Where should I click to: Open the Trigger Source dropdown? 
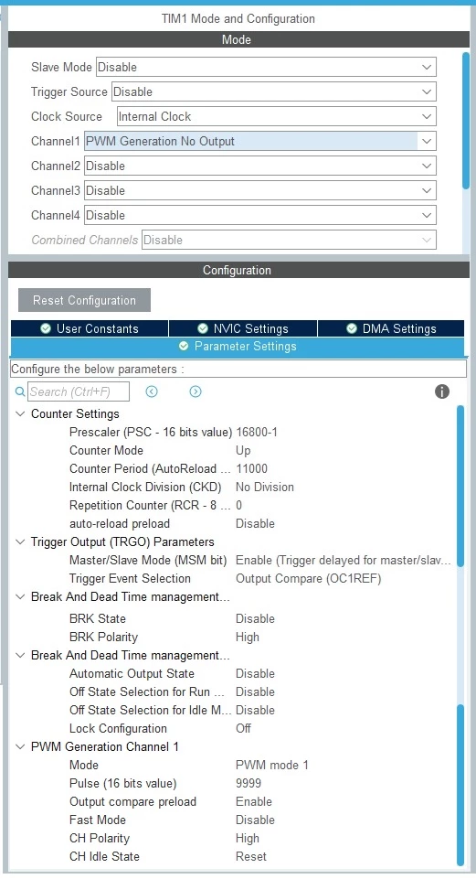pyautogui.click(x=274, y=92)
